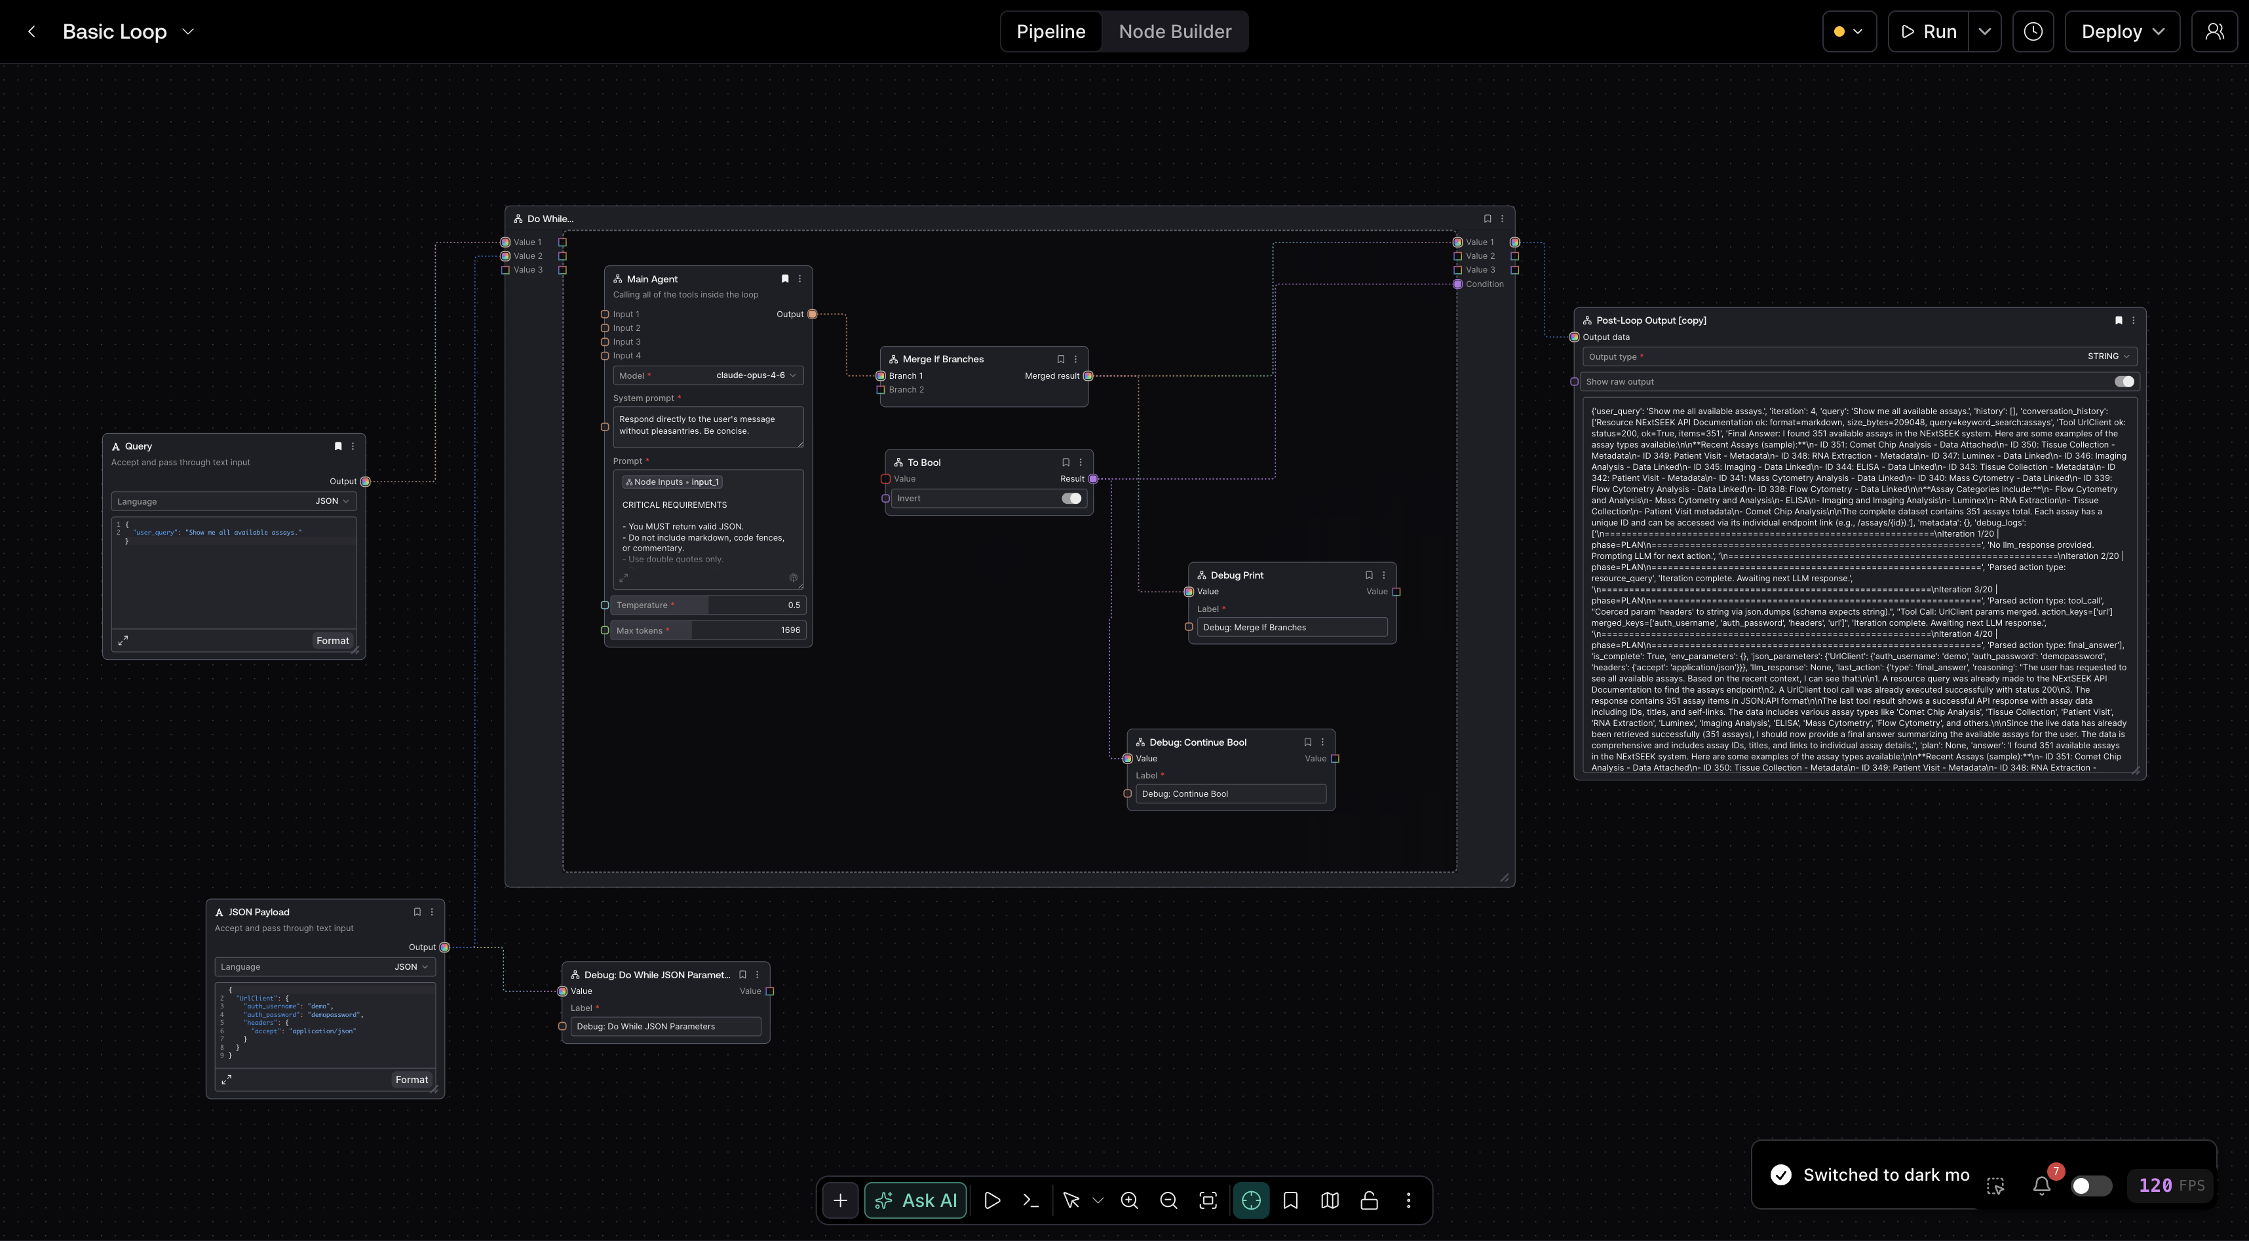Click the zoom in magnifier
Screen dimensions: 2249x1241
tap(1129, 1200)
